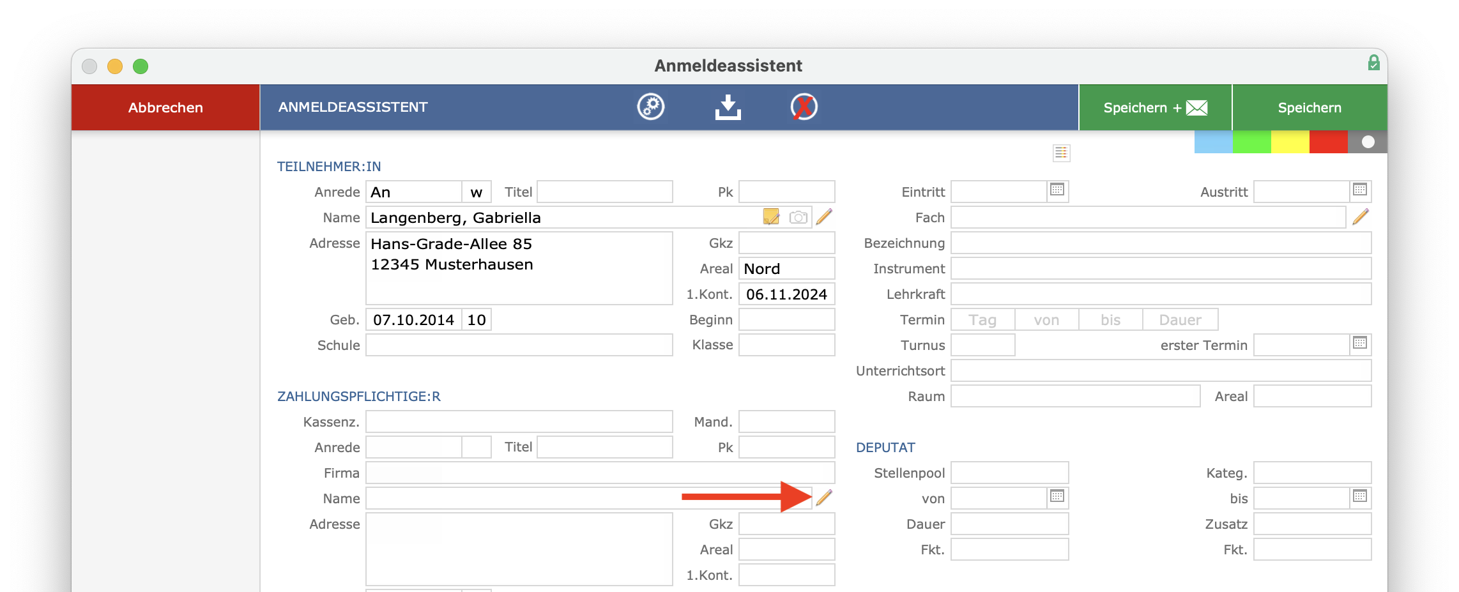Click the participant Pk field

pyautogui.click(x=786, y=192)
